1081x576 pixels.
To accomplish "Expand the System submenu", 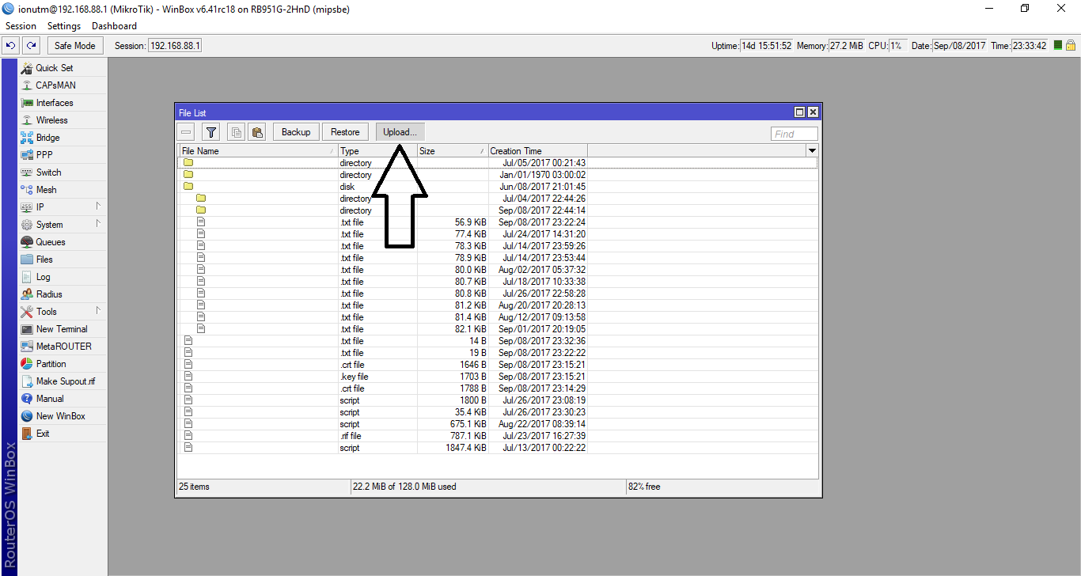I will (x=49, y=225).
